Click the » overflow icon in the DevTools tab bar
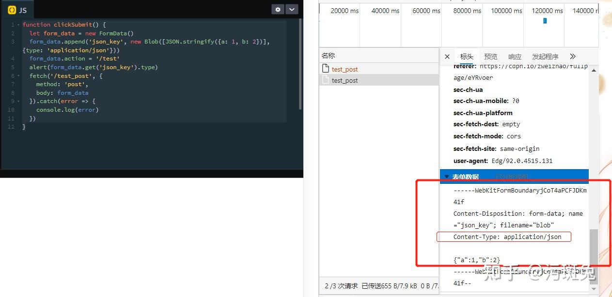612x297 pixels. pos(572,56)
